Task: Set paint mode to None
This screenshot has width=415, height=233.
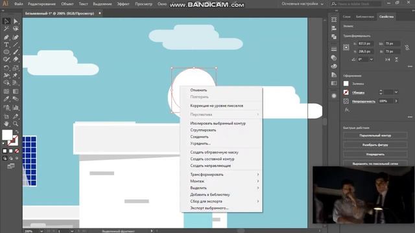Action: pyautogui.click(x=17, y=151)
